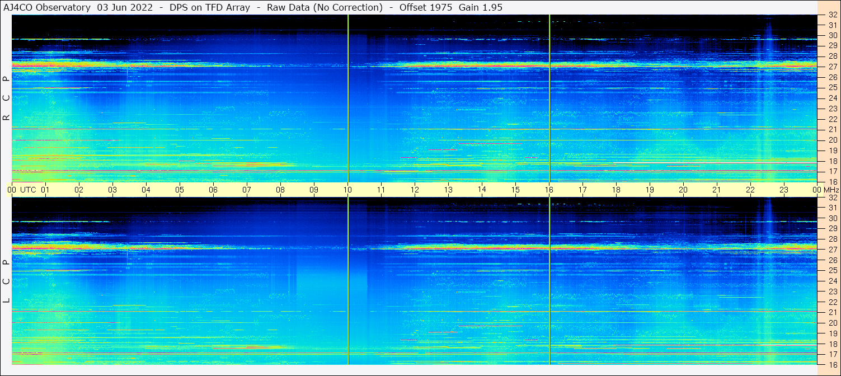
Task: Click the 21 MHz tick of the RCP panel
Action: coord(833,129)
